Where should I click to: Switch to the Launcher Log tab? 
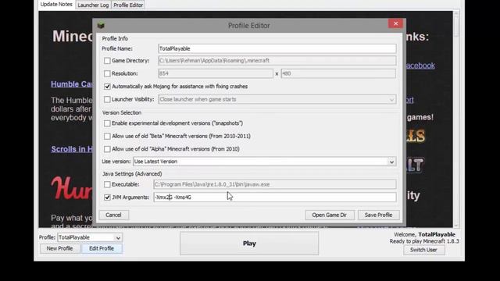tap(93, 5)
